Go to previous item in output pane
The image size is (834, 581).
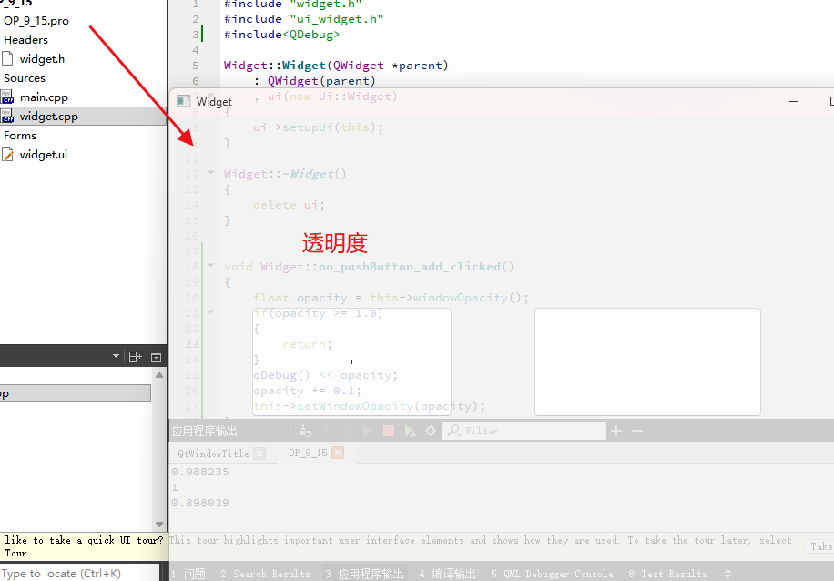(326, 431)
